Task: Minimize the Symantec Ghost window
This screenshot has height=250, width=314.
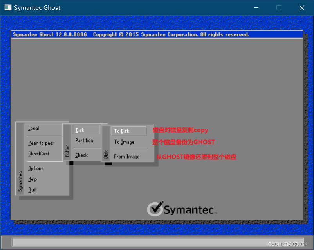Action: pyautogui.click(x=256, y=7)
